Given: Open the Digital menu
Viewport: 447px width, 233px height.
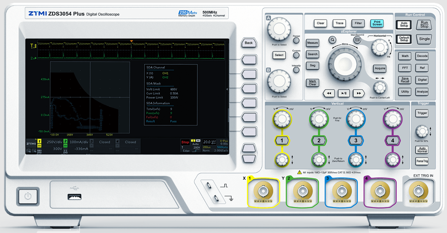Looking at the screenshot, I should click(x=422, y=80).
